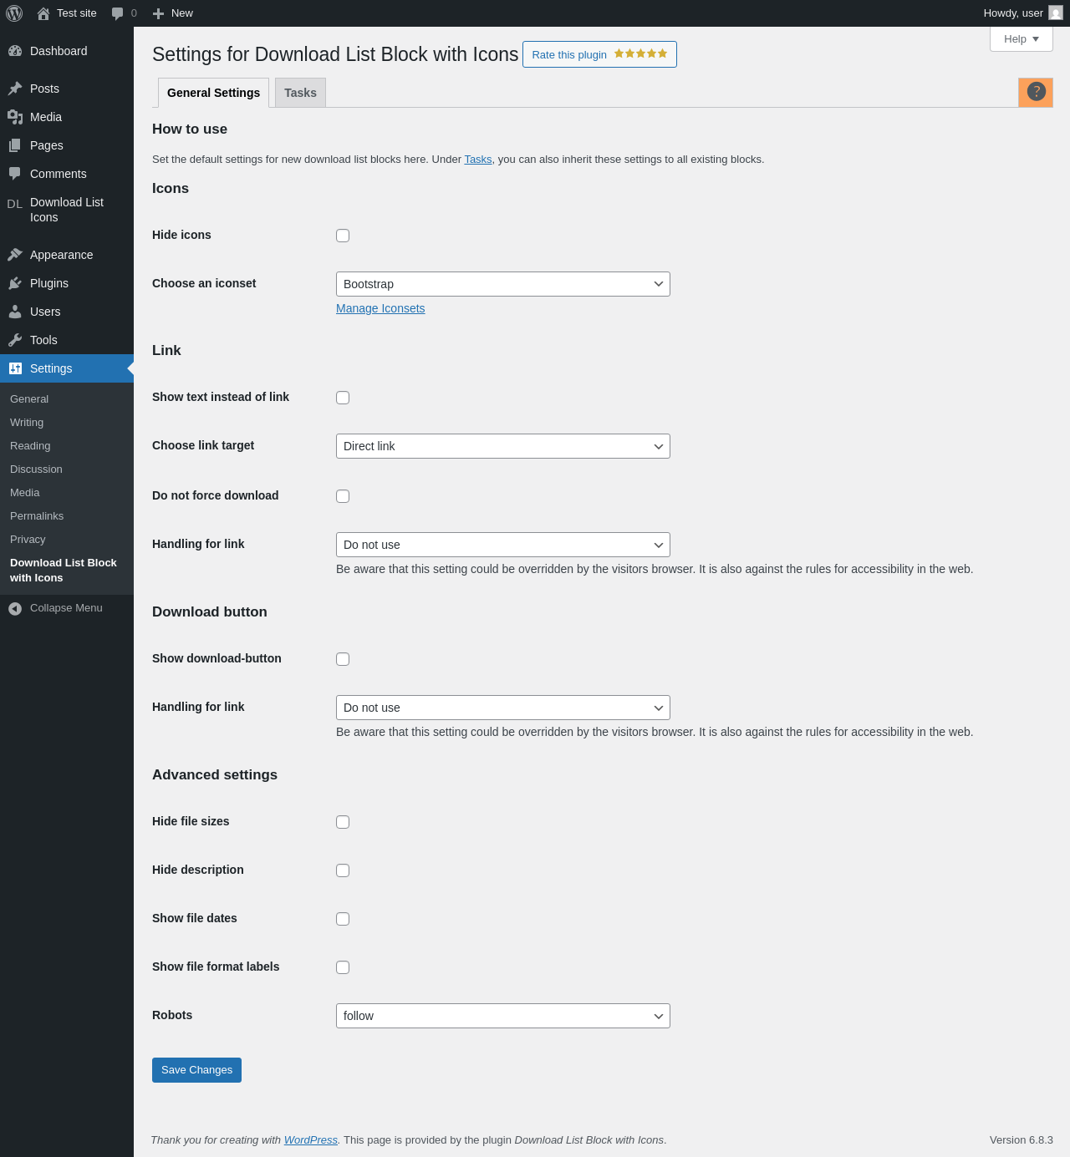This screenshot has width=1070, height=1157.
Task: Toggle Show download-button checkbox
Action: coord(343,659)
